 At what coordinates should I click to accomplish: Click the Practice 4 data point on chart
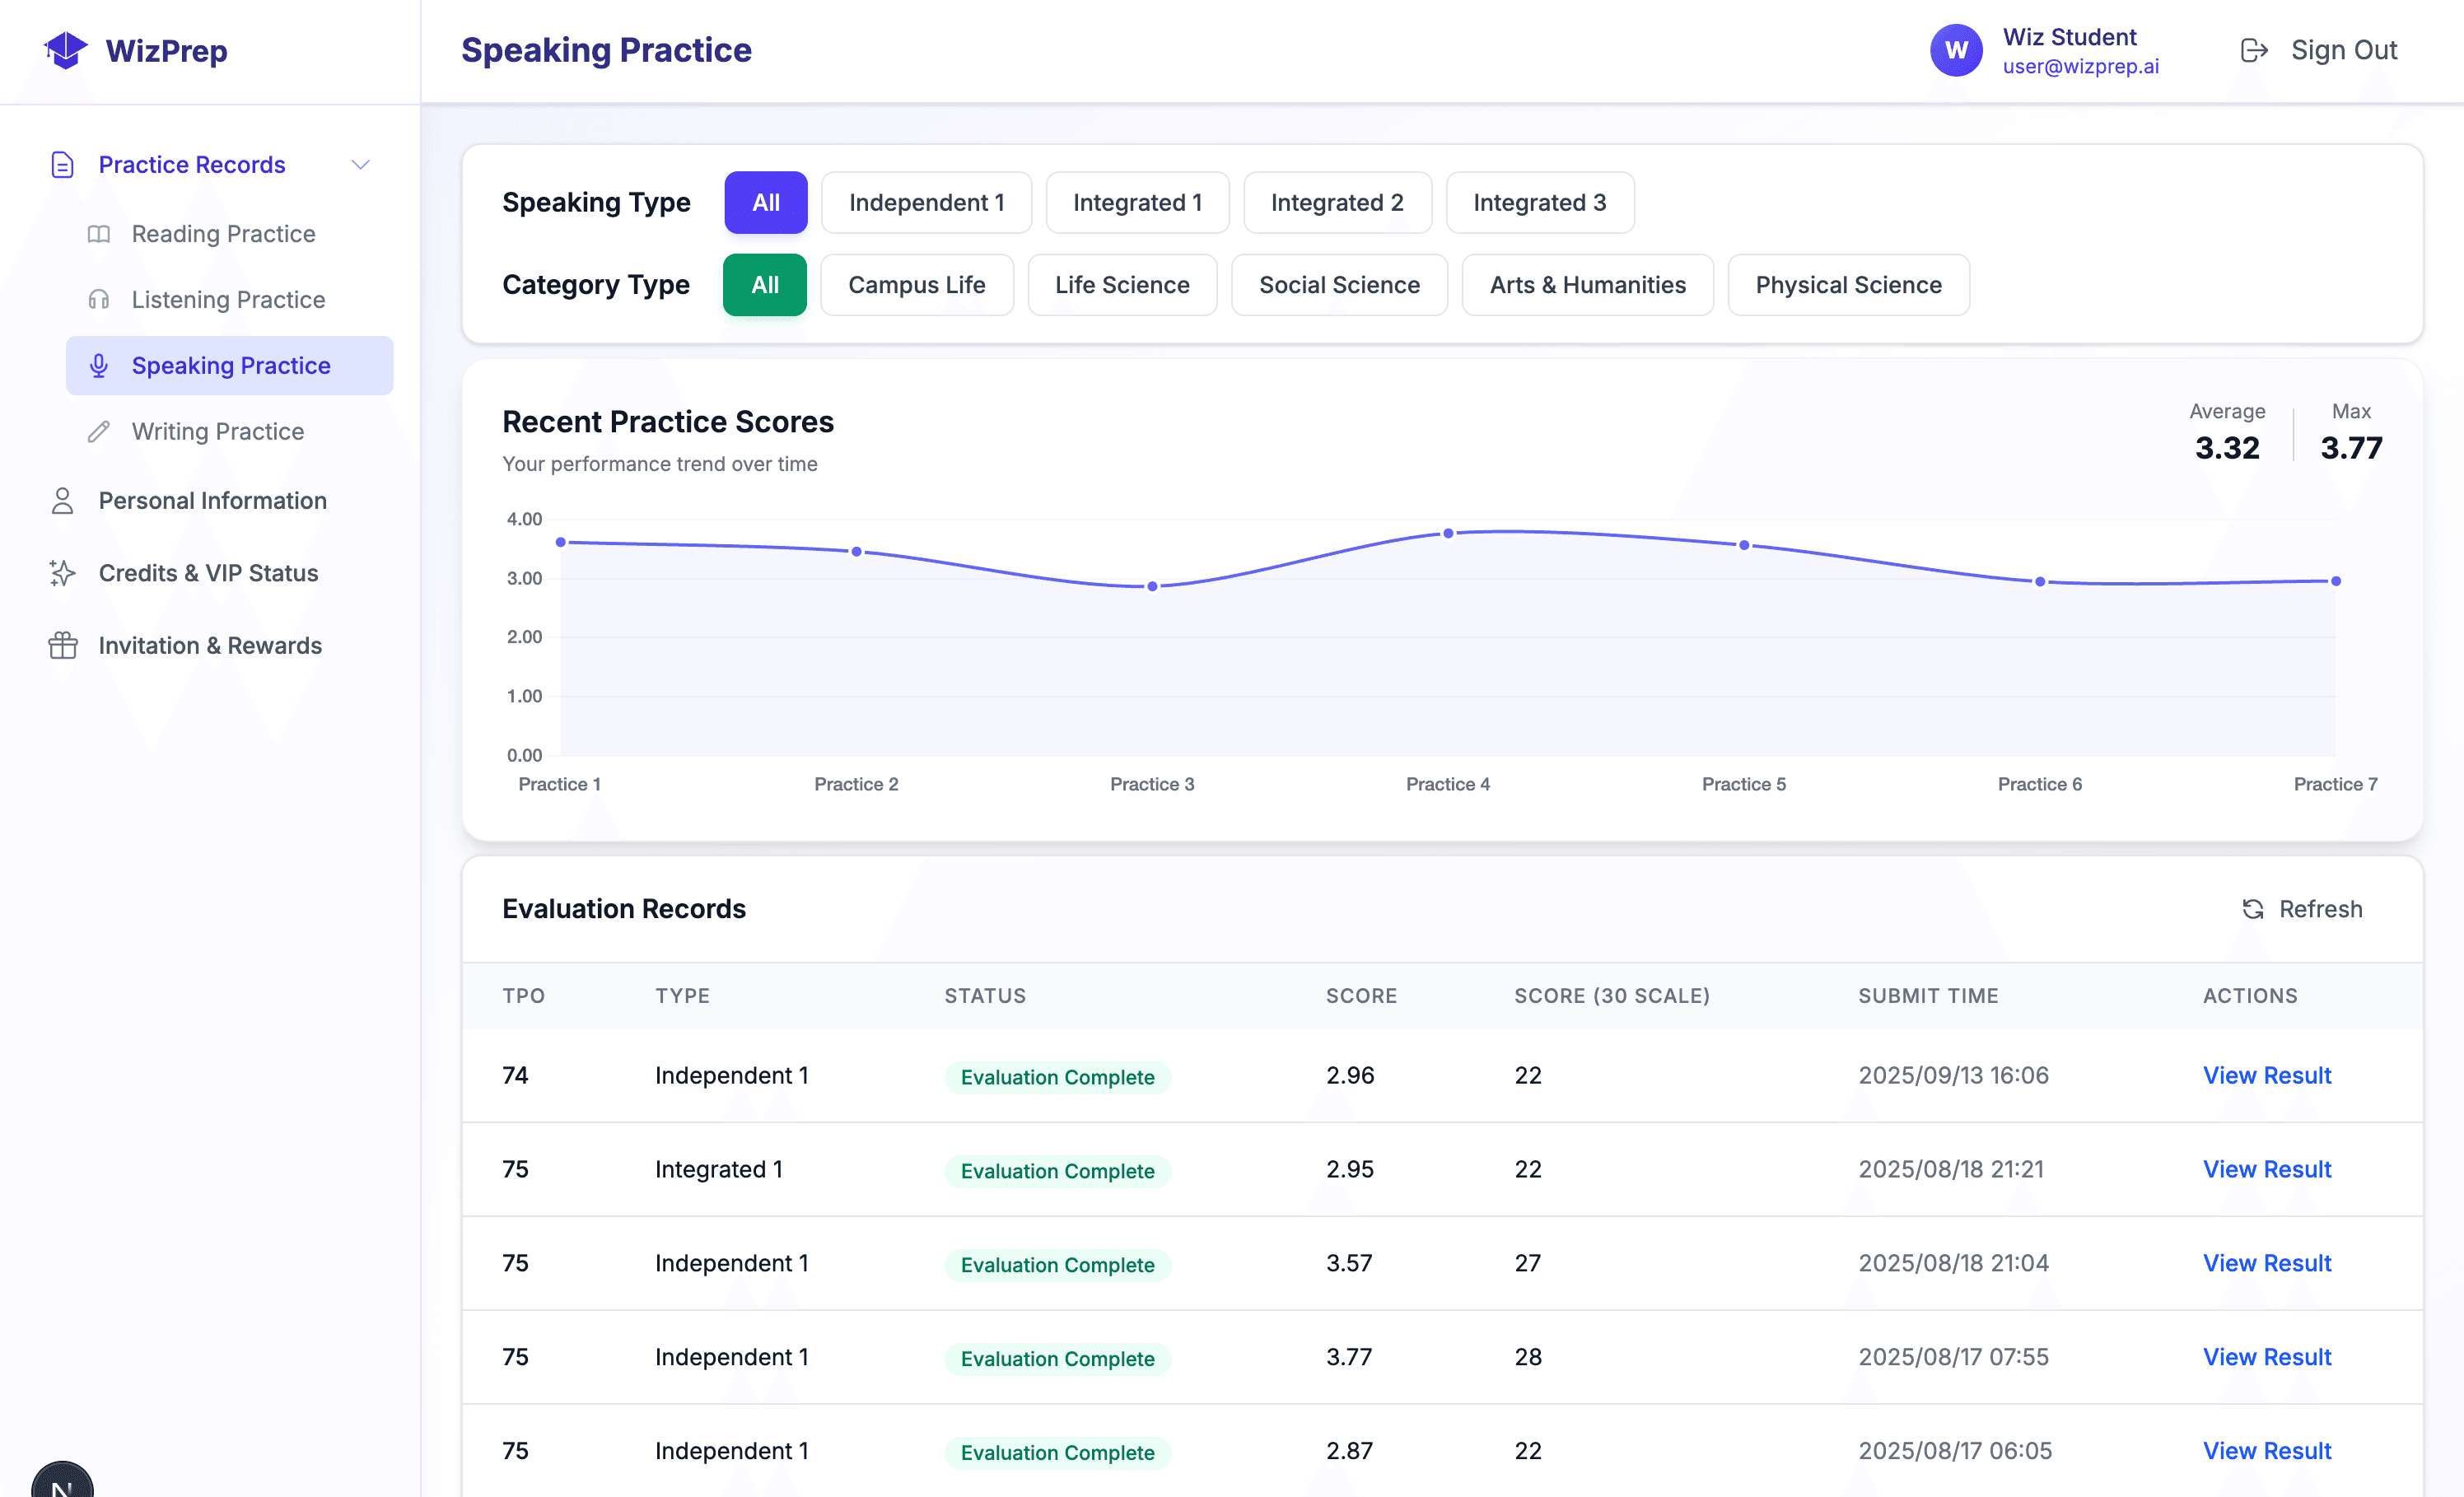1447,533
